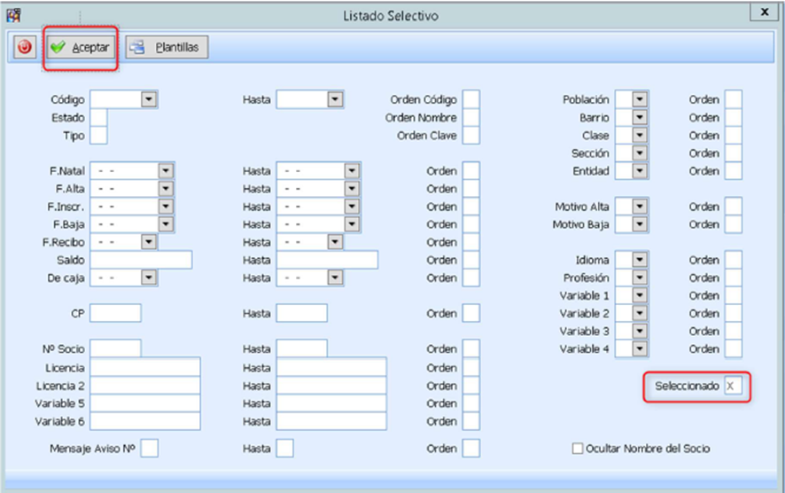Viewport: 785px width, 493px height.
Task: Open the Plantillas button
Action: 167,47
